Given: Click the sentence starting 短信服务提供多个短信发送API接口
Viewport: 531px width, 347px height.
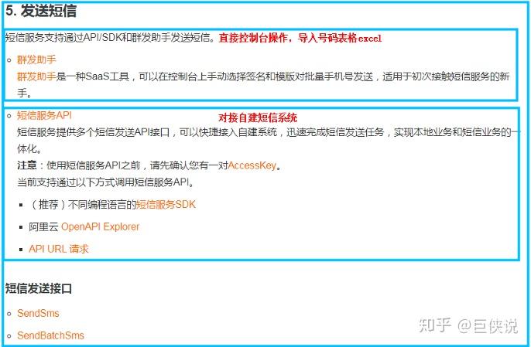Looking at the screenshot, I should pyautogui.click(x=268, y=141).
